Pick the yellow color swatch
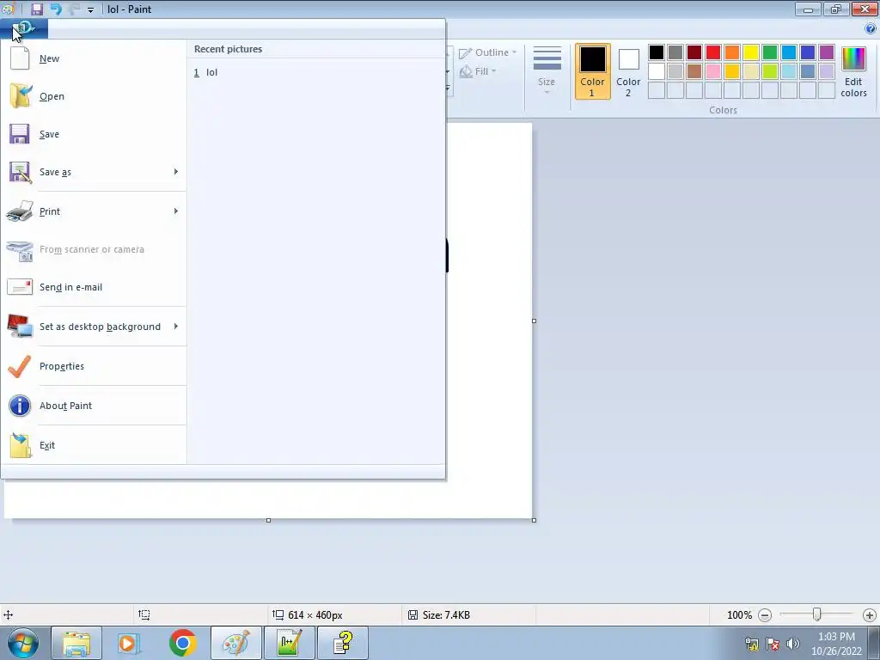The height and width of the screenshot is (660, 880). point(750,52)
